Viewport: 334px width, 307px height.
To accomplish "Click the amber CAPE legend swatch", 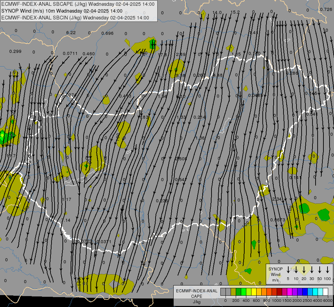I will 259,292.
